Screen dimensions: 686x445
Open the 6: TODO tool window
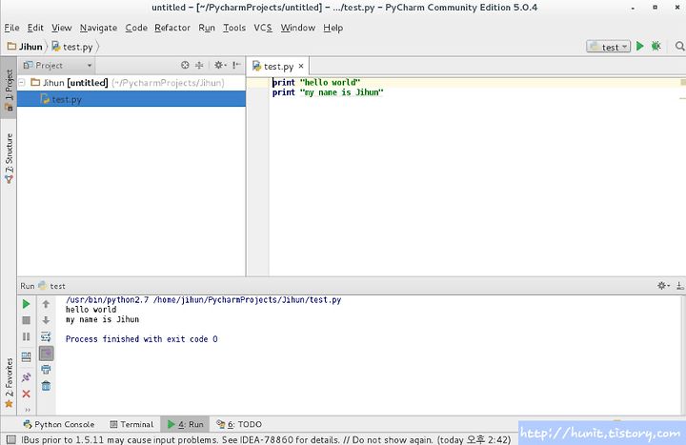(239, 424)
